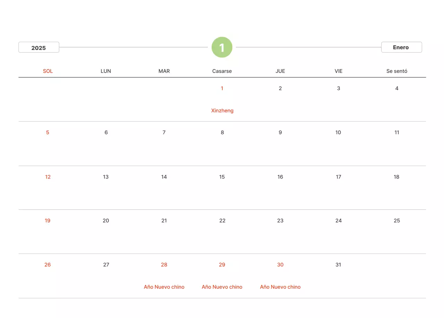Click the Xinzheng holiday label
The width and height of the screenshot is (444, 318).
click(x=222, y=111)
